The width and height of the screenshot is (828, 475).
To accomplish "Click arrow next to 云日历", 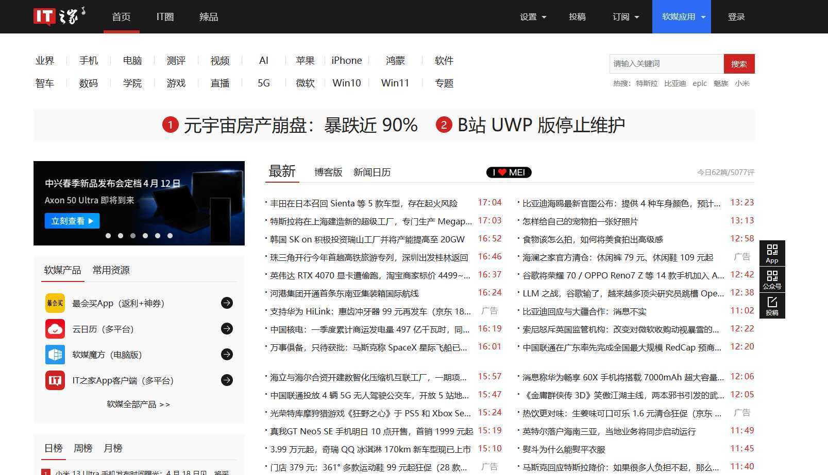I will tap(227, 329).
